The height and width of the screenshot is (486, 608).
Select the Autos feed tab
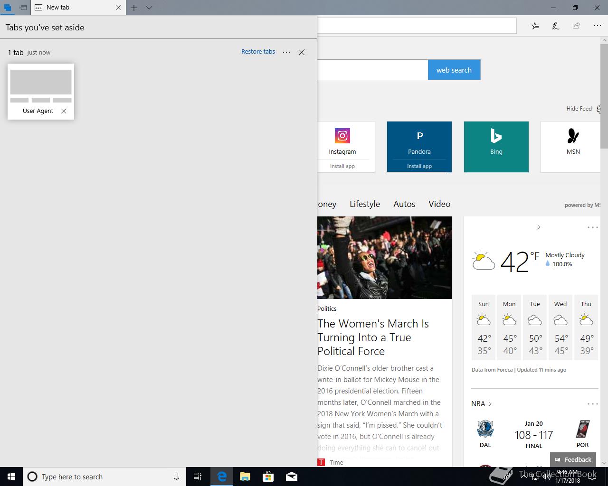404,204
